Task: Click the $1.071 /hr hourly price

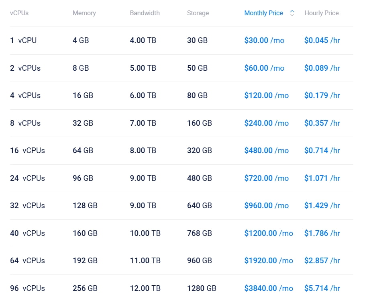Action: tap(322, 178)
